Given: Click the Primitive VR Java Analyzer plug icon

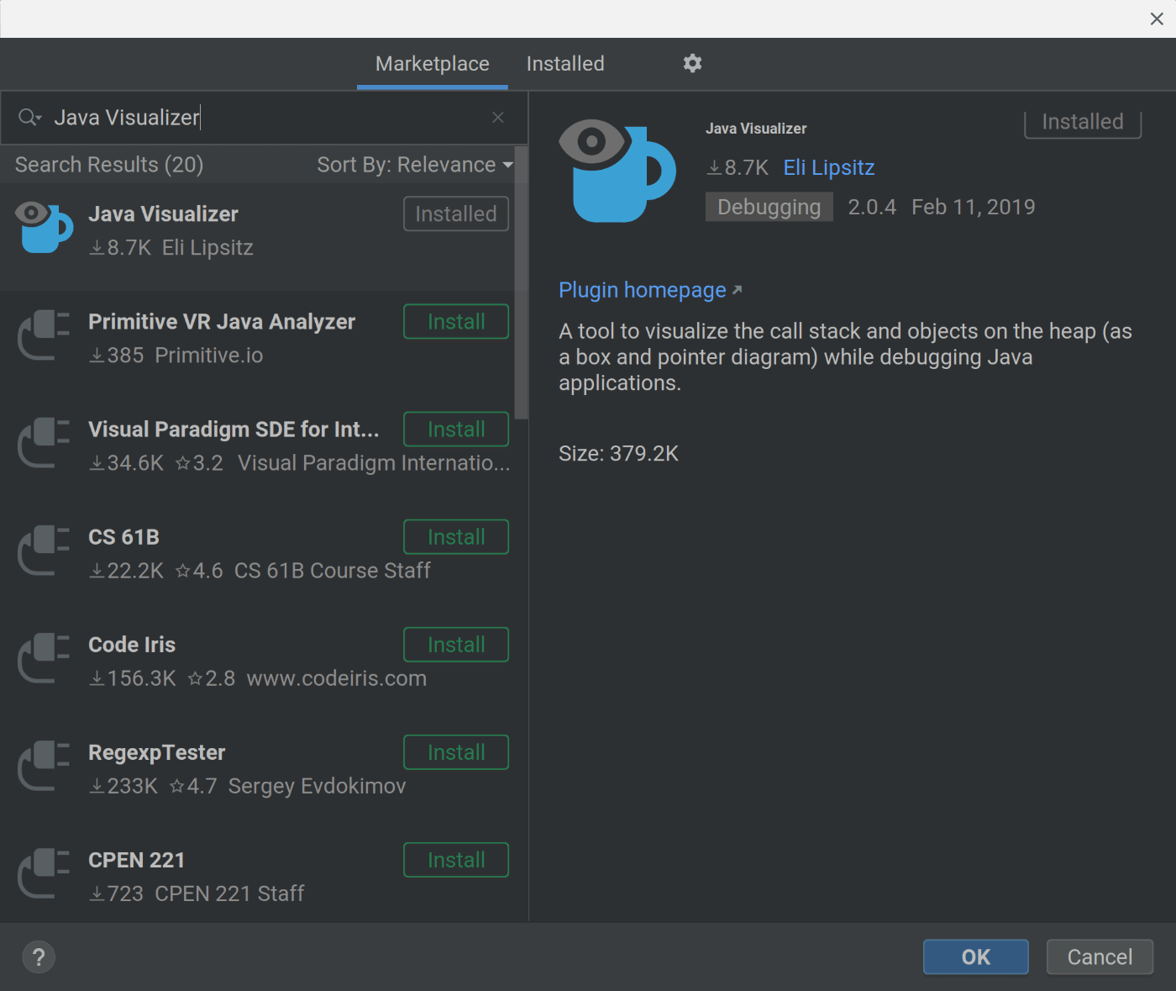Looking at the screenshot, I should (44, 335).
